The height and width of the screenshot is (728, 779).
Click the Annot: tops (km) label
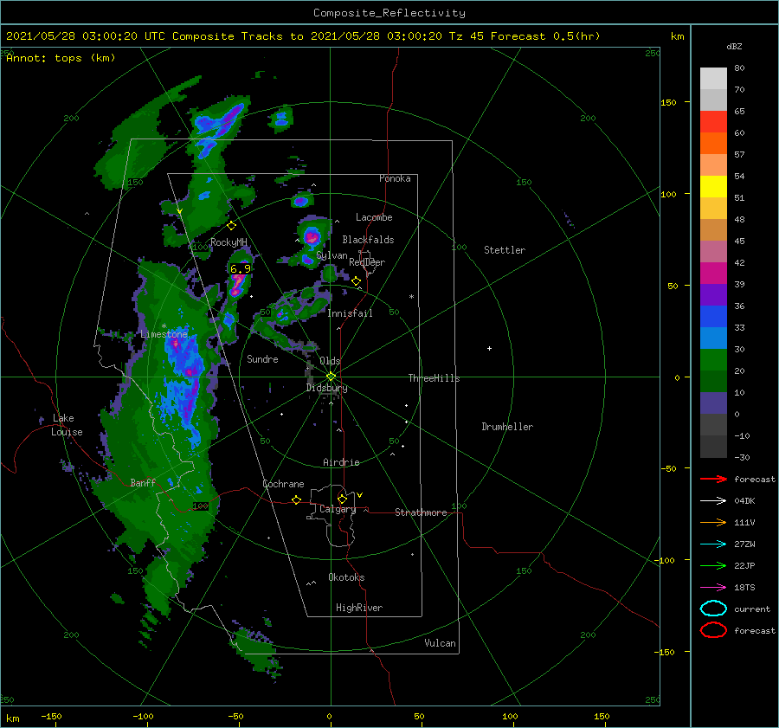click(61, 58)
